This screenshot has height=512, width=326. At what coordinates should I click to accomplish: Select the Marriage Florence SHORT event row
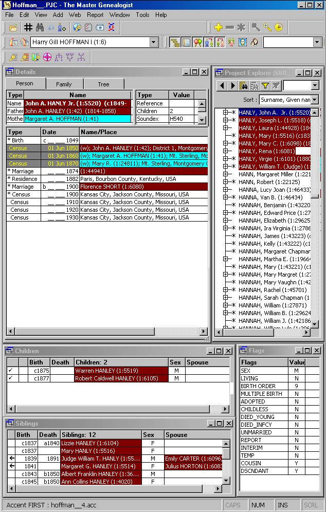(107, 187)
